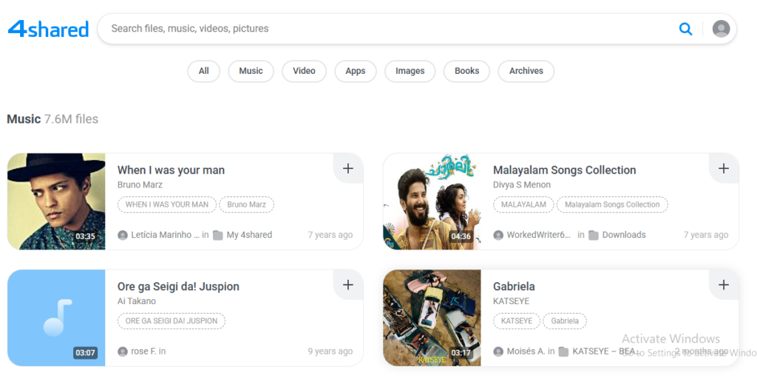This screenshot has width=757, height=378.
Task: Click the blue search magnifier icon
Action: click(x=685, y=29)
